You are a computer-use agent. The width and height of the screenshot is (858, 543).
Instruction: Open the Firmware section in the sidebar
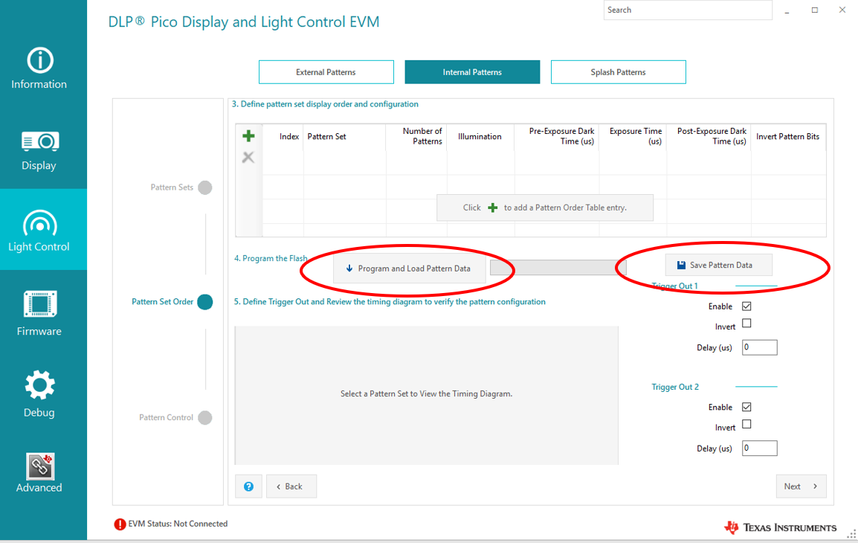coord(39,314)
